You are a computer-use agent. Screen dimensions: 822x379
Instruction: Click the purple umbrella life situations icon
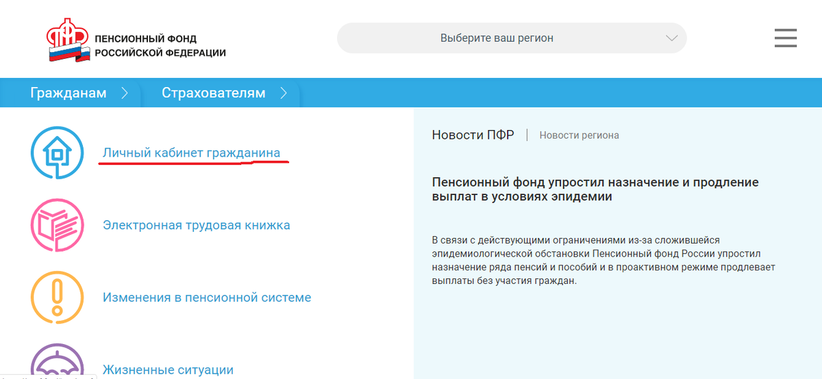(58, 361)
